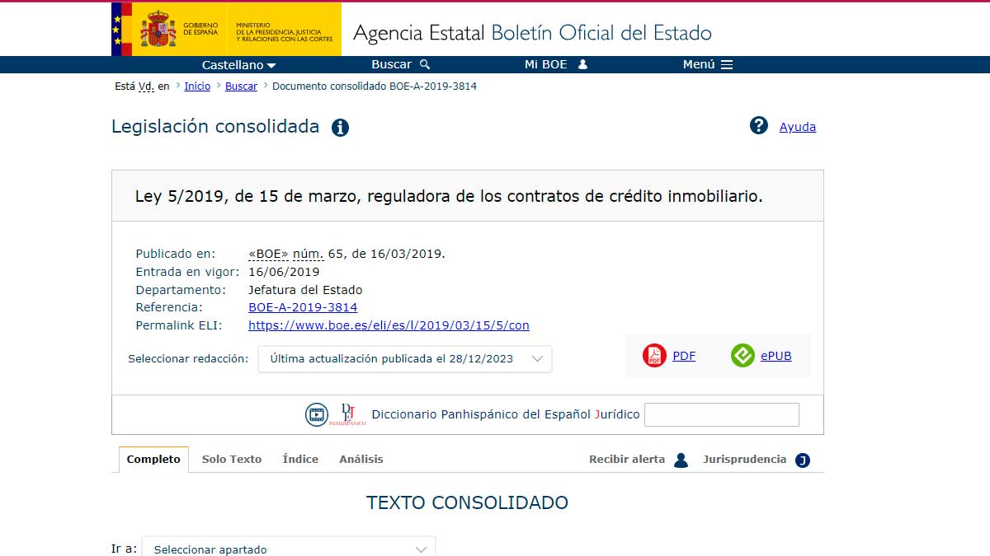Open the Índice tab

(x=299, y=460)
